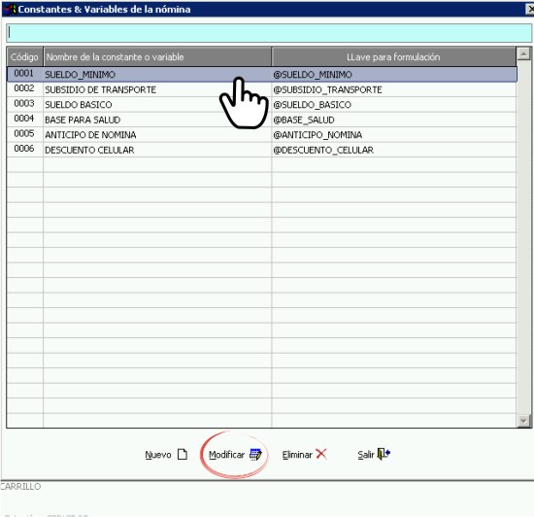Viewport: 534px width, 517px height.
Task: Select the SUBSIDIO DE TRANSPORTE row
Action: click(261, 89)
